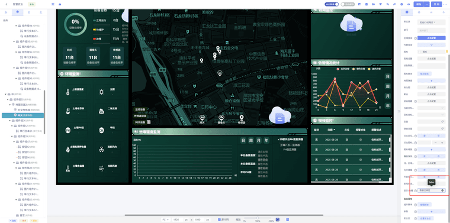Switch to fourth tab in right properties panel
The height and width of the screenshot is (223, 450).
coord(443,12)
